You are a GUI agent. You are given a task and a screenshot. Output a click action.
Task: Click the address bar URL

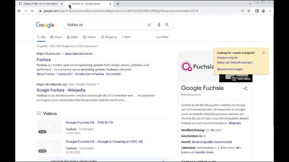coord(121,11)
